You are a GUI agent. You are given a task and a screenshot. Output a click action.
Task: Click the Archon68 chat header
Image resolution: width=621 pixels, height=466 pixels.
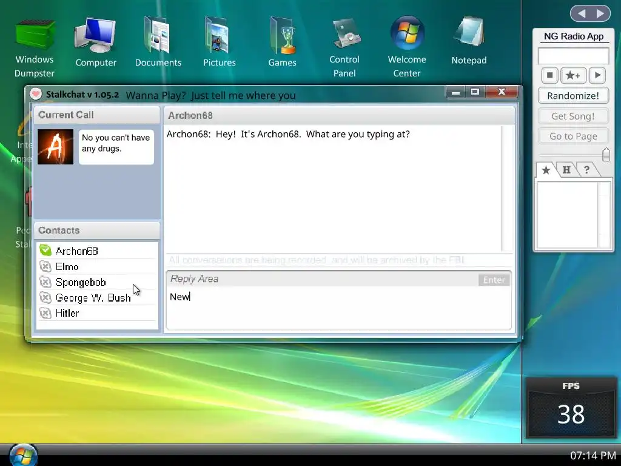[x=340, y=115]
